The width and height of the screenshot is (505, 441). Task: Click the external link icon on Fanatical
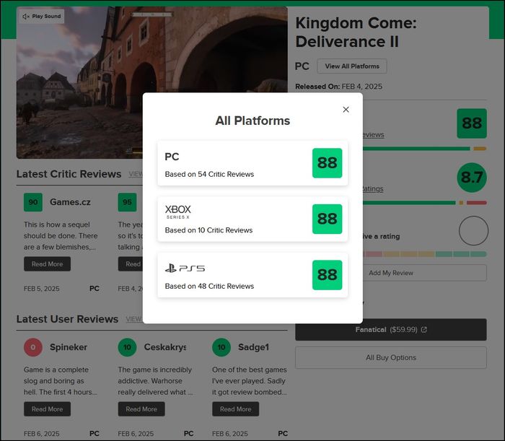(424, 330)
